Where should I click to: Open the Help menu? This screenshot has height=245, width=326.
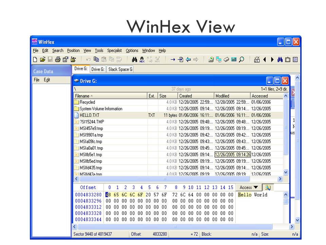click(162, 51)
